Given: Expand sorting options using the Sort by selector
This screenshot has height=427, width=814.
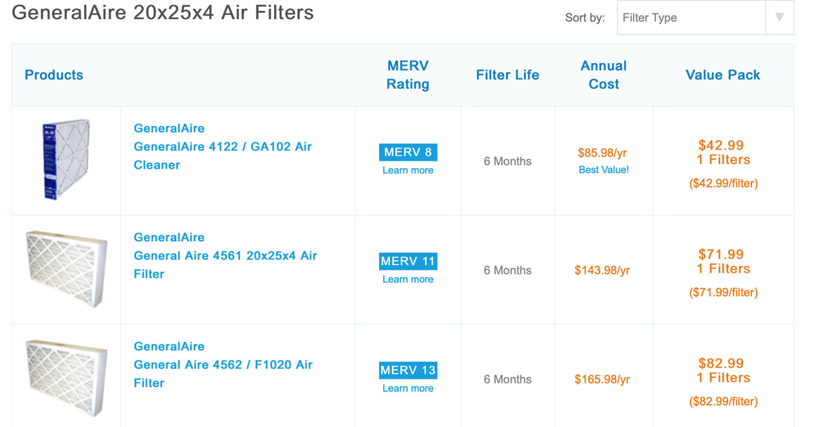Looking at the screenshot, I should tap(691, 18).
